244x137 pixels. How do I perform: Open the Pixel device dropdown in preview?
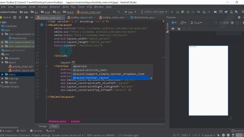(196, 23)
